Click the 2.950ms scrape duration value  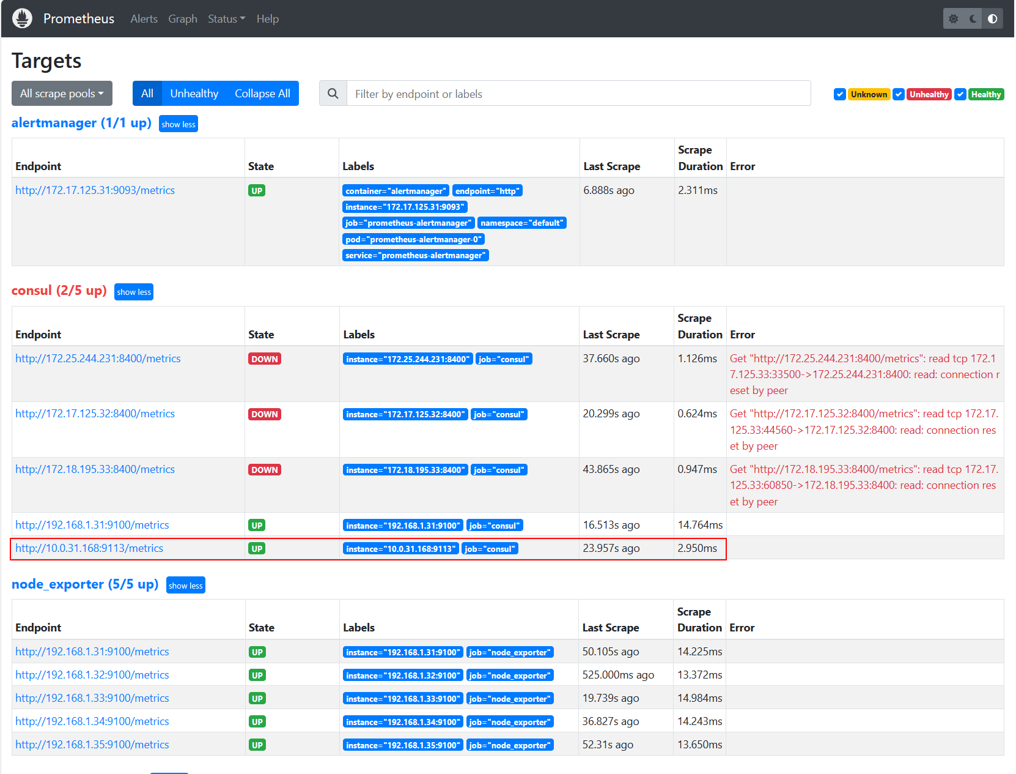pos(698,548)
